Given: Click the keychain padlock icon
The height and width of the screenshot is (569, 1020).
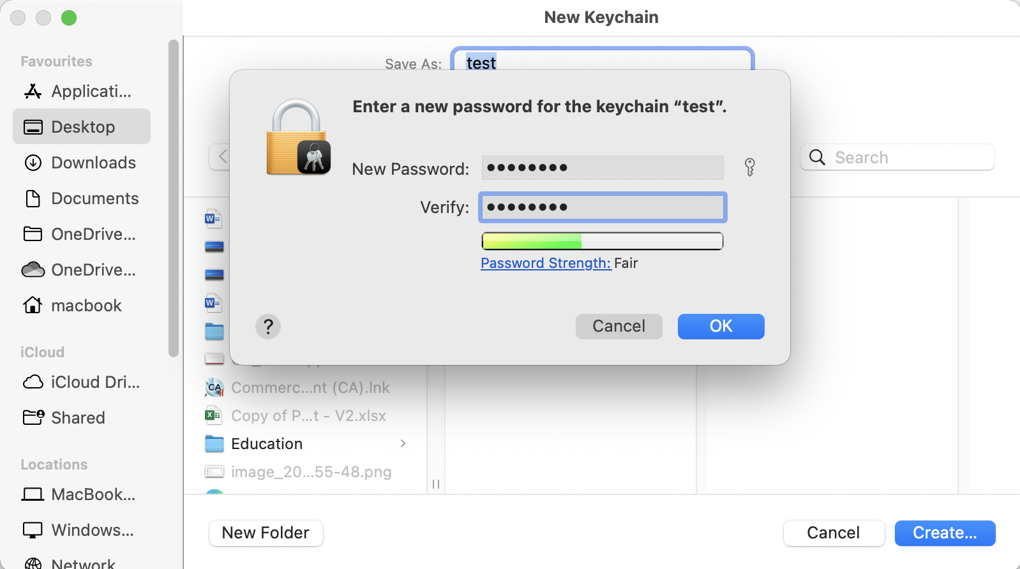Looking at the screenshot, I should pyautogui.click(x=297, y=138).
